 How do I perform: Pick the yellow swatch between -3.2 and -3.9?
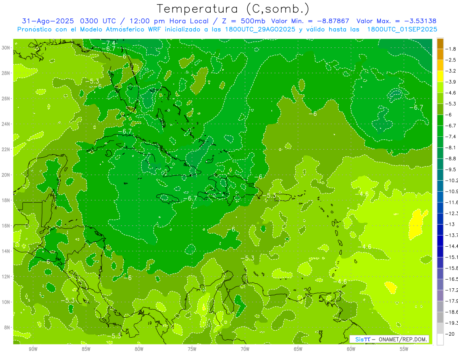[440, 76]
